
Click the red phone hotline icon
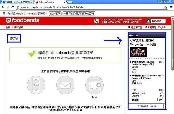coord(97,21)
